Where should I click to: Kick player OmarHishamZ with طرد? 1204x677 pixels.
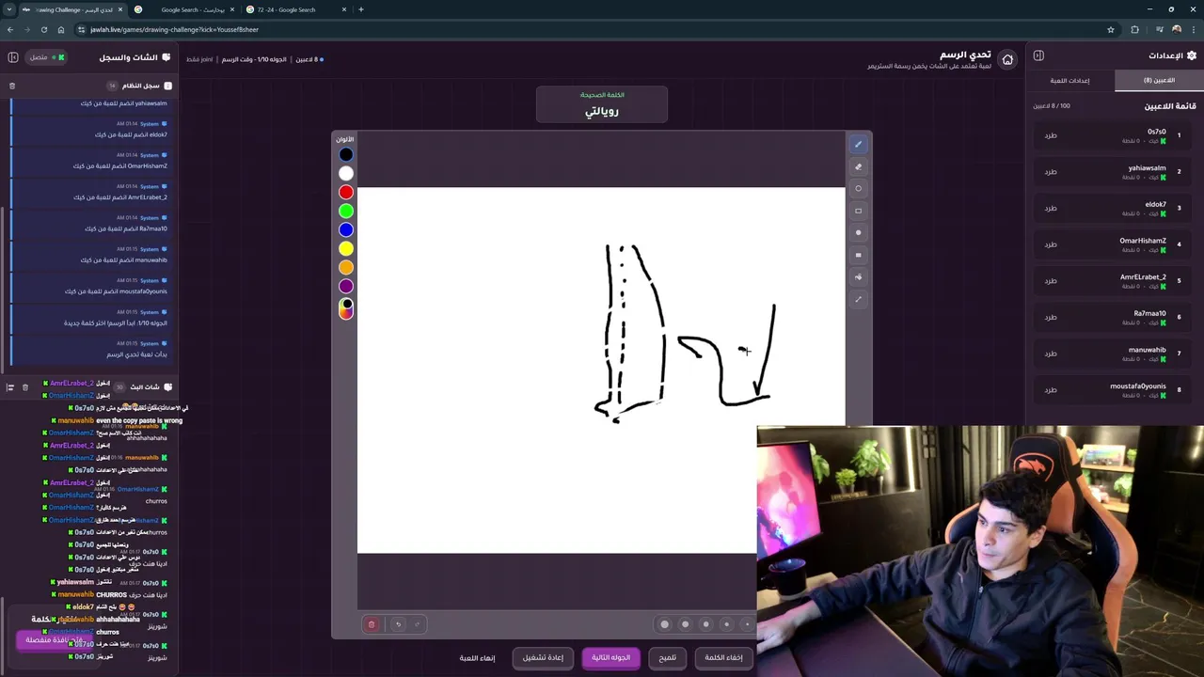tap(1051, 244)
